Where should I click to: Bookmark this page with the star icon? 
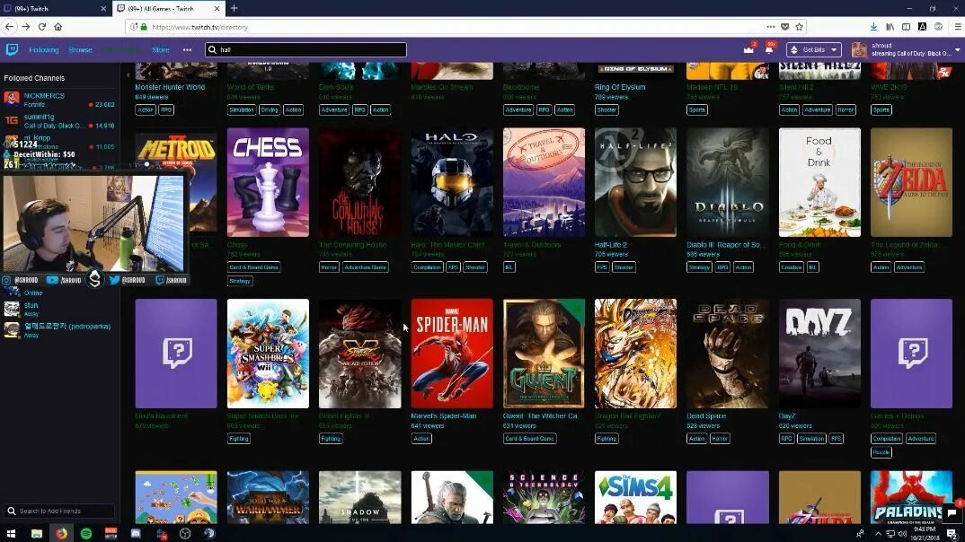[x=799, y=27]
